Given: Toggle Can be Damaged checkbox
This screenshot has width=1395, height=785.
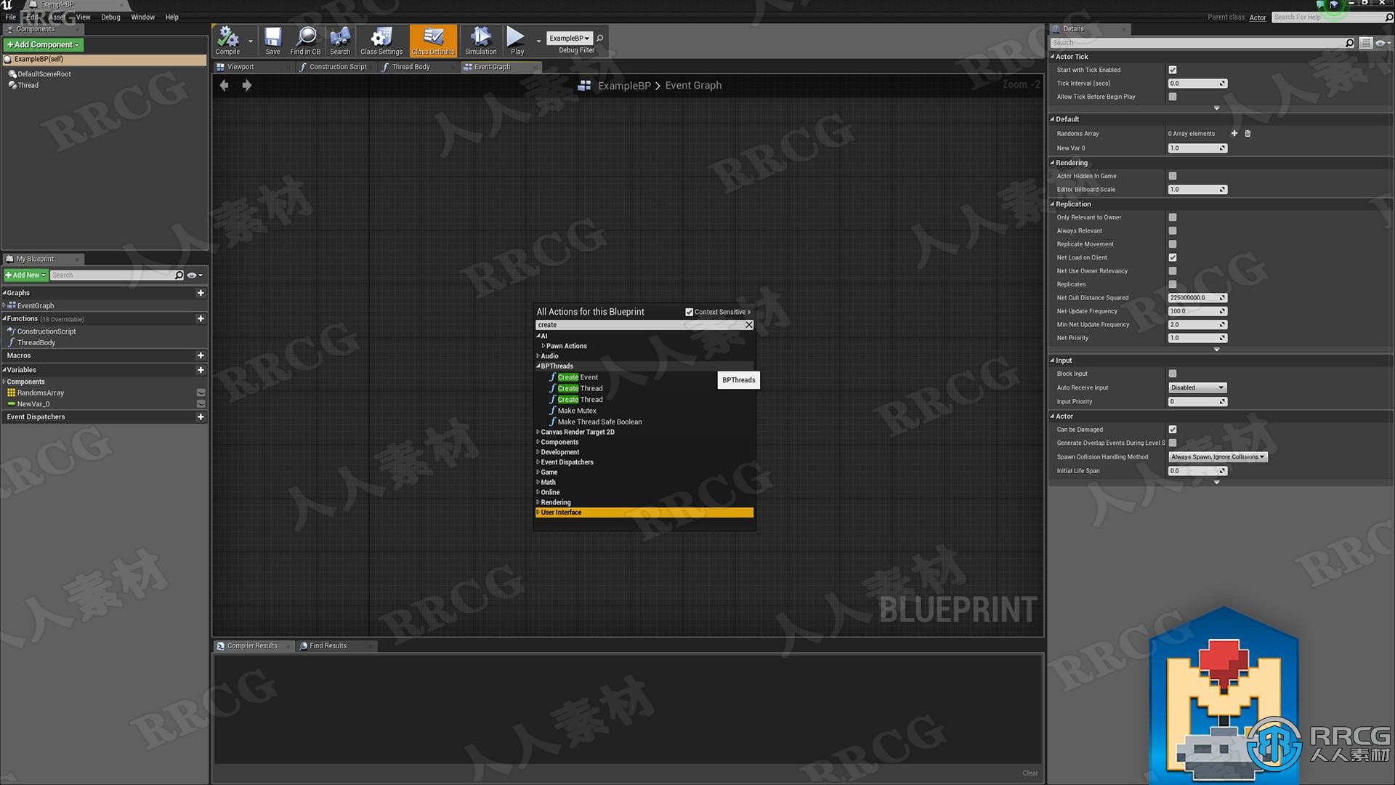Looking at the screenshot, I should [x=1173, y=430].
